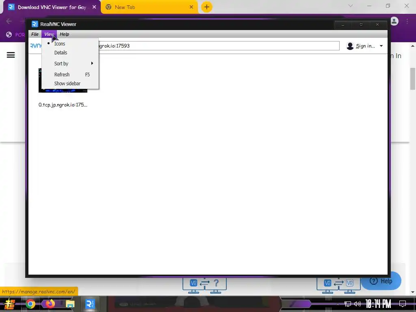This screenshot has height=312, width=416.
Task: Choose Refresh from the View menu
Action: (x=70, y=75)
